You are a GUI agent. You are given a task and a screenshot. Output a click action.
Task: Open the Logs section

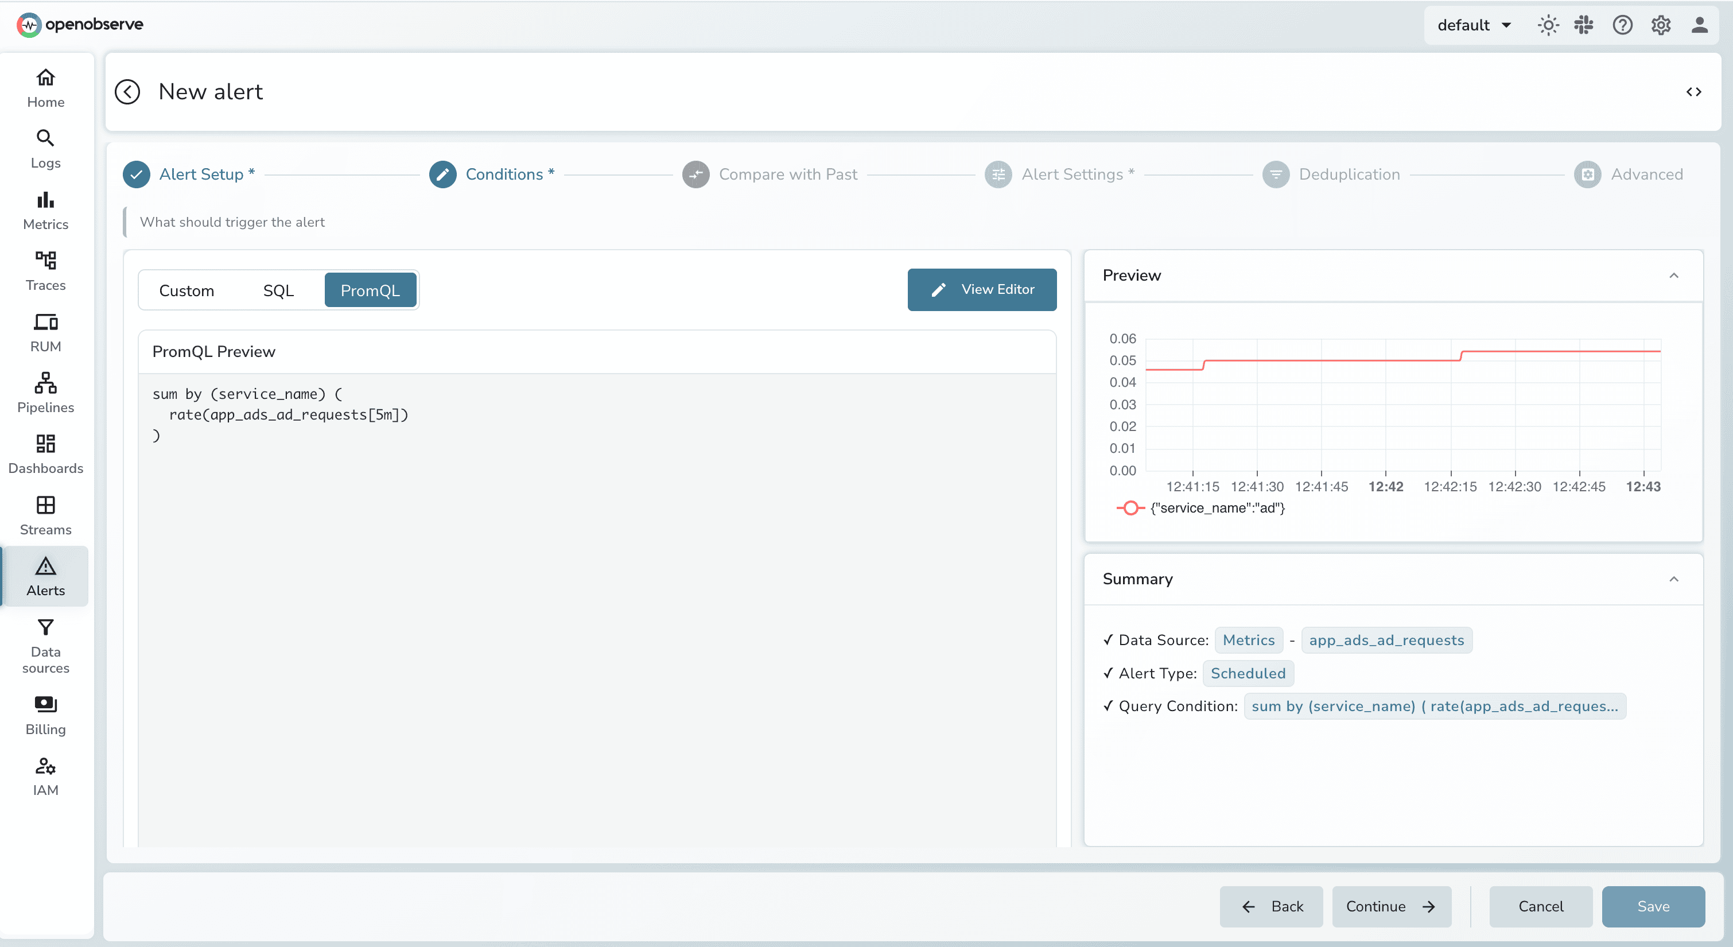[45, 149]
